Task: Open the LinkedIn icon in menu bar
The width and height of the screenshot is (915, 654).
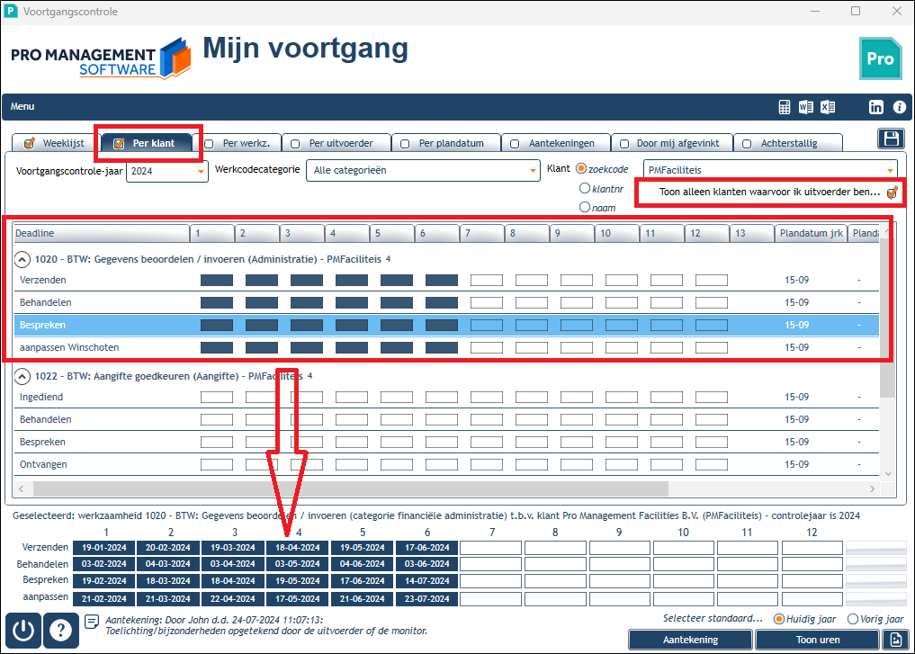Action: 876,107
